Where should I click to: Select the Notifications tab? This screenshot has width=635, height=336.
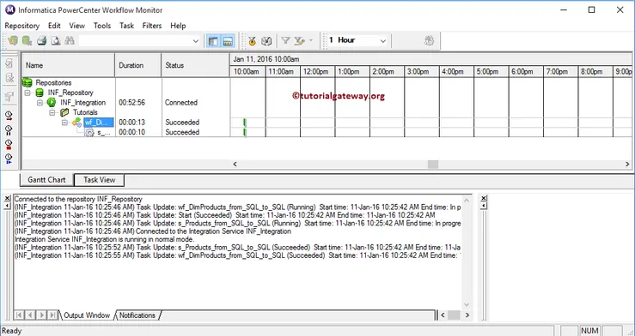pyautogui.click(x=137, y=315)
